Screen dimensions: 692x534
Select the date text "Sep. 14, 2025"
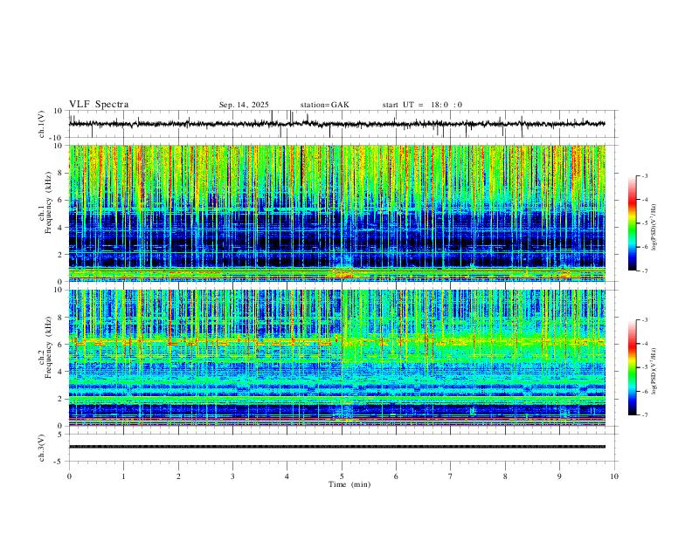tap(244, 105)
